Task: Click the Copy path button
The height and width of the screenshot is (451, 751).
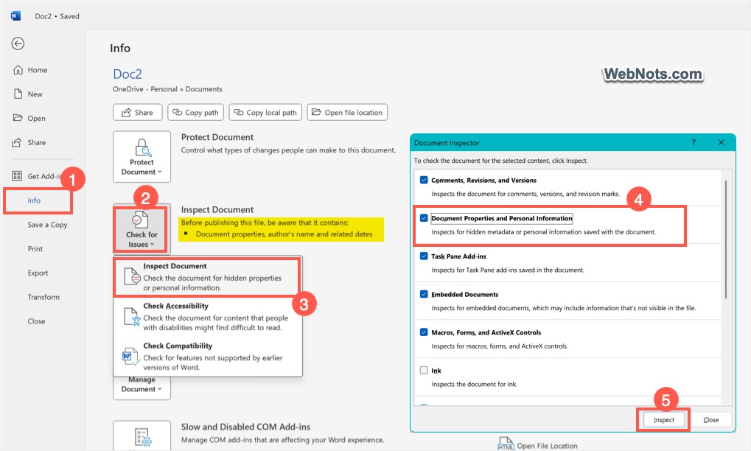Action: click(x=196, y=113)
